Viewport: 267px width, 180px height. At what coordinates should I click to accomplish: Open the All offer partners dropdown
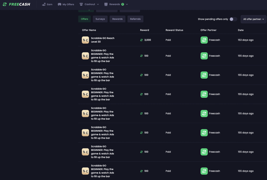[253, 19]
